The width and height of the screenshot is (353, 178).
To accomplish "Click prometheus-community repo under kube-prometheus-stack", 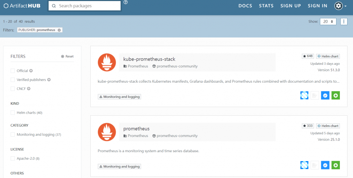I will (x=175, y=66).
